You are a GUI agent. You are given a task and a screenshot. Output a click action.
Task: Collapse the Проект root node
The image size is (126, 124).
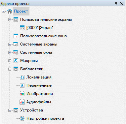pyautogui.click(x=4, y=11)
